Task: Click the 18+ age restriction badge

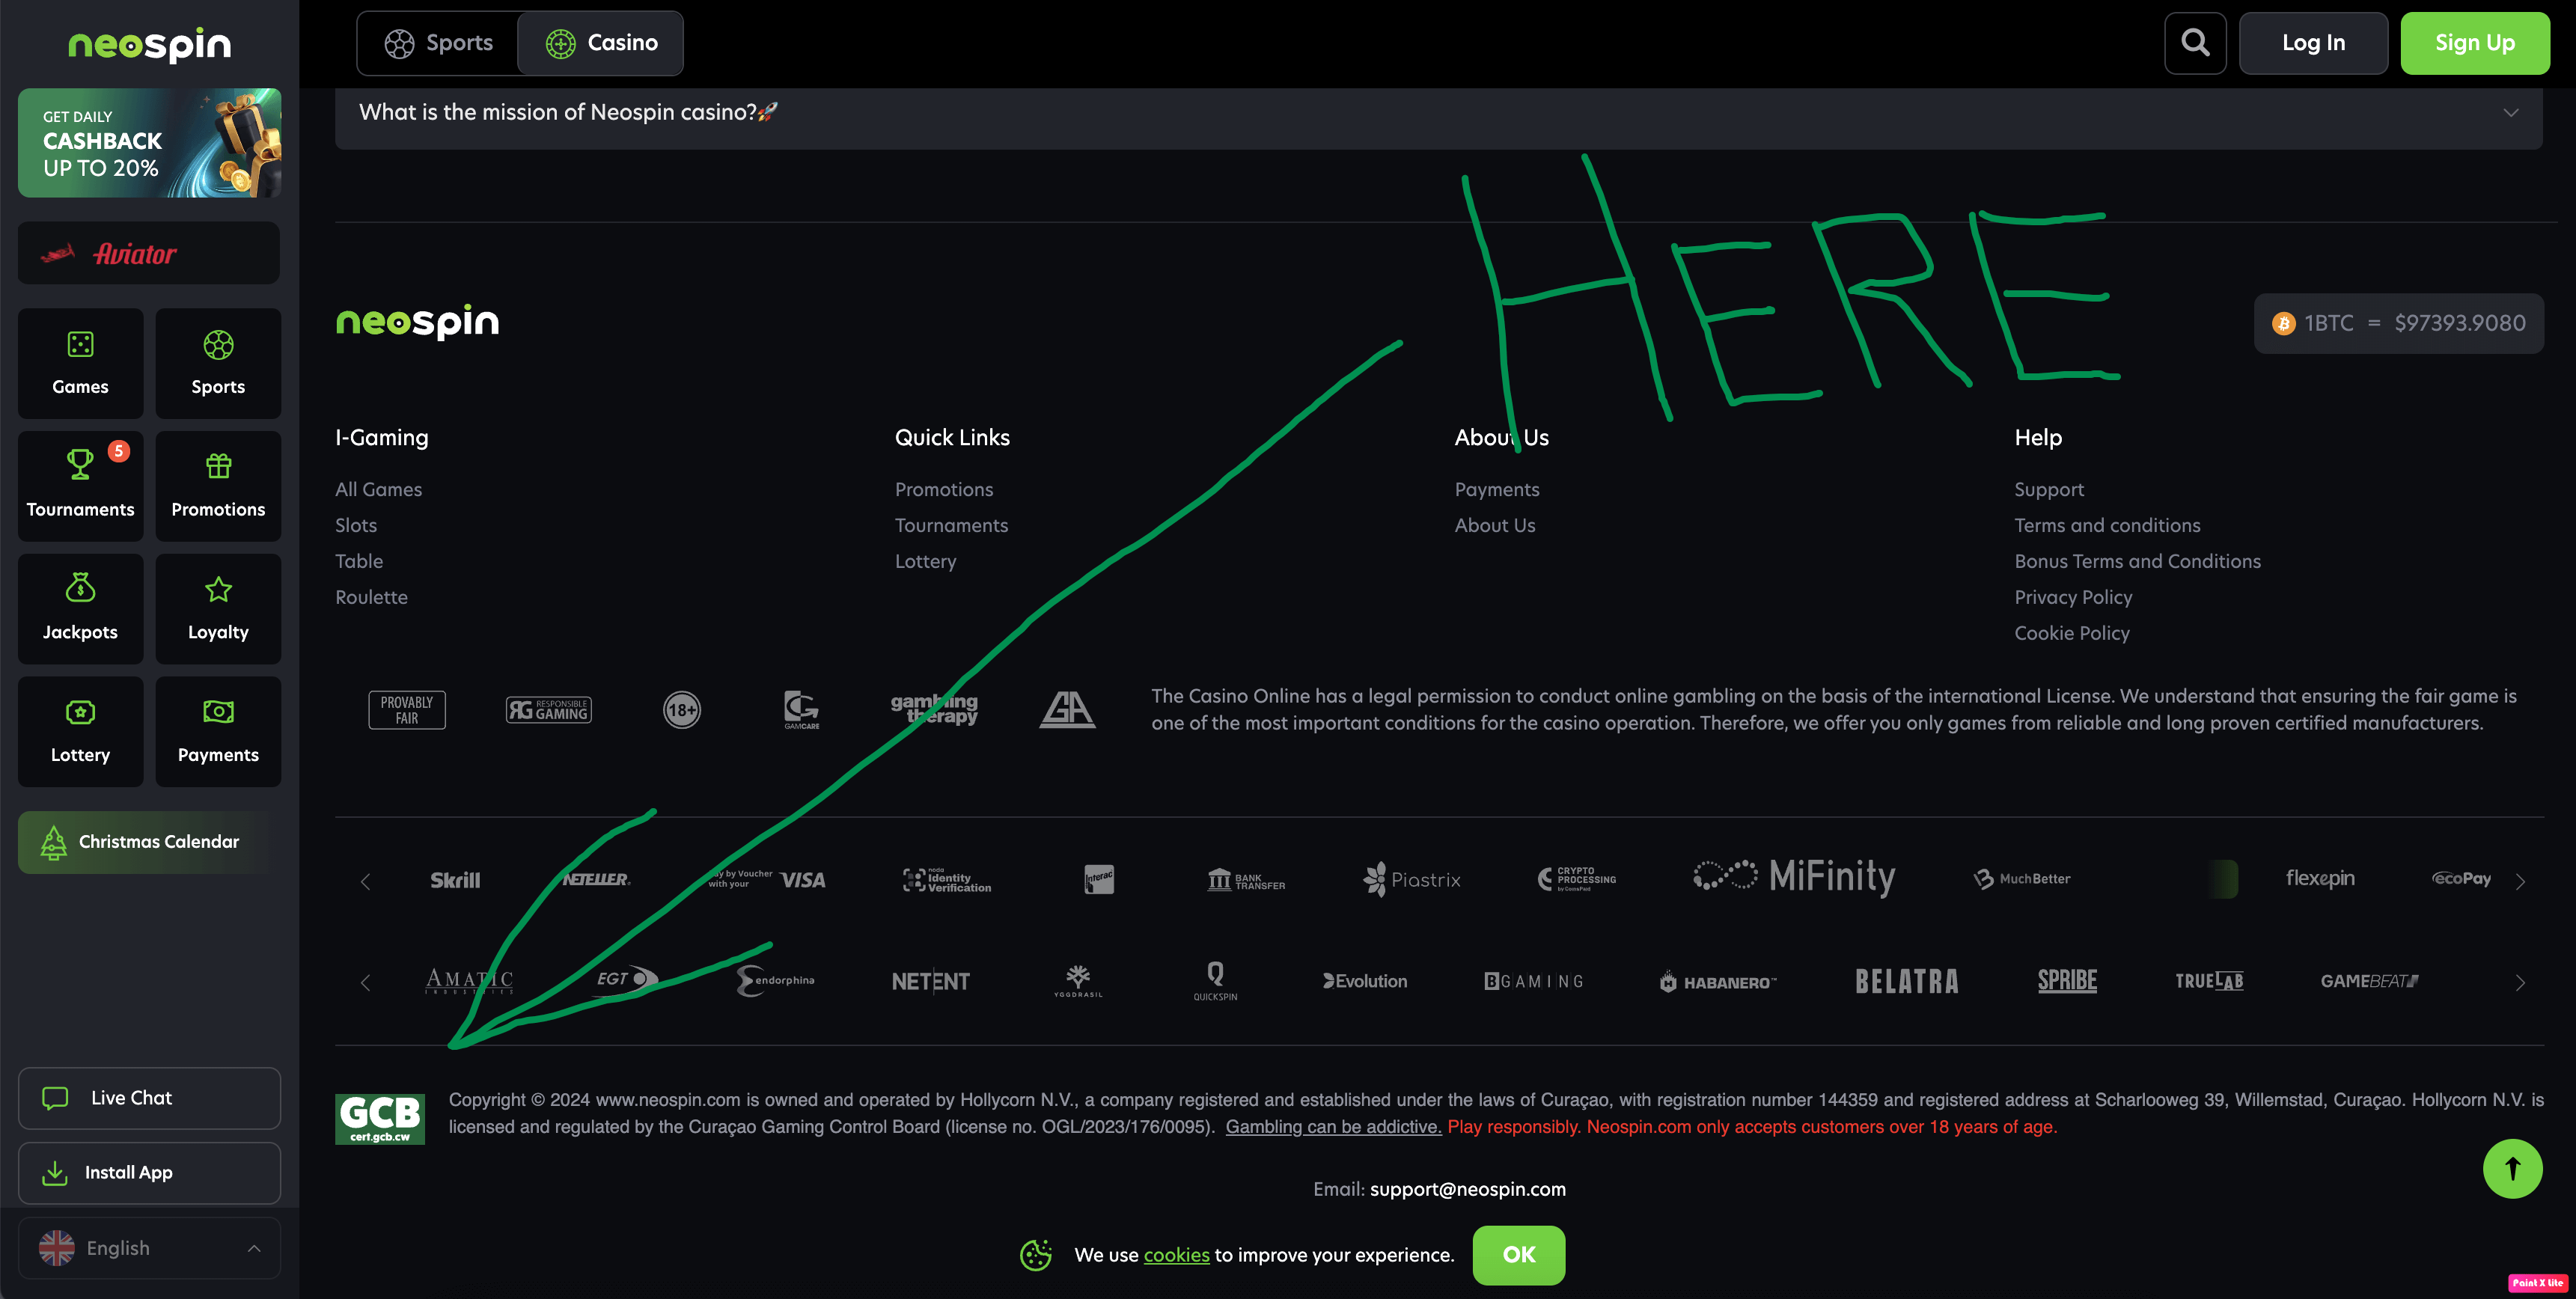Action: point(682,710)
